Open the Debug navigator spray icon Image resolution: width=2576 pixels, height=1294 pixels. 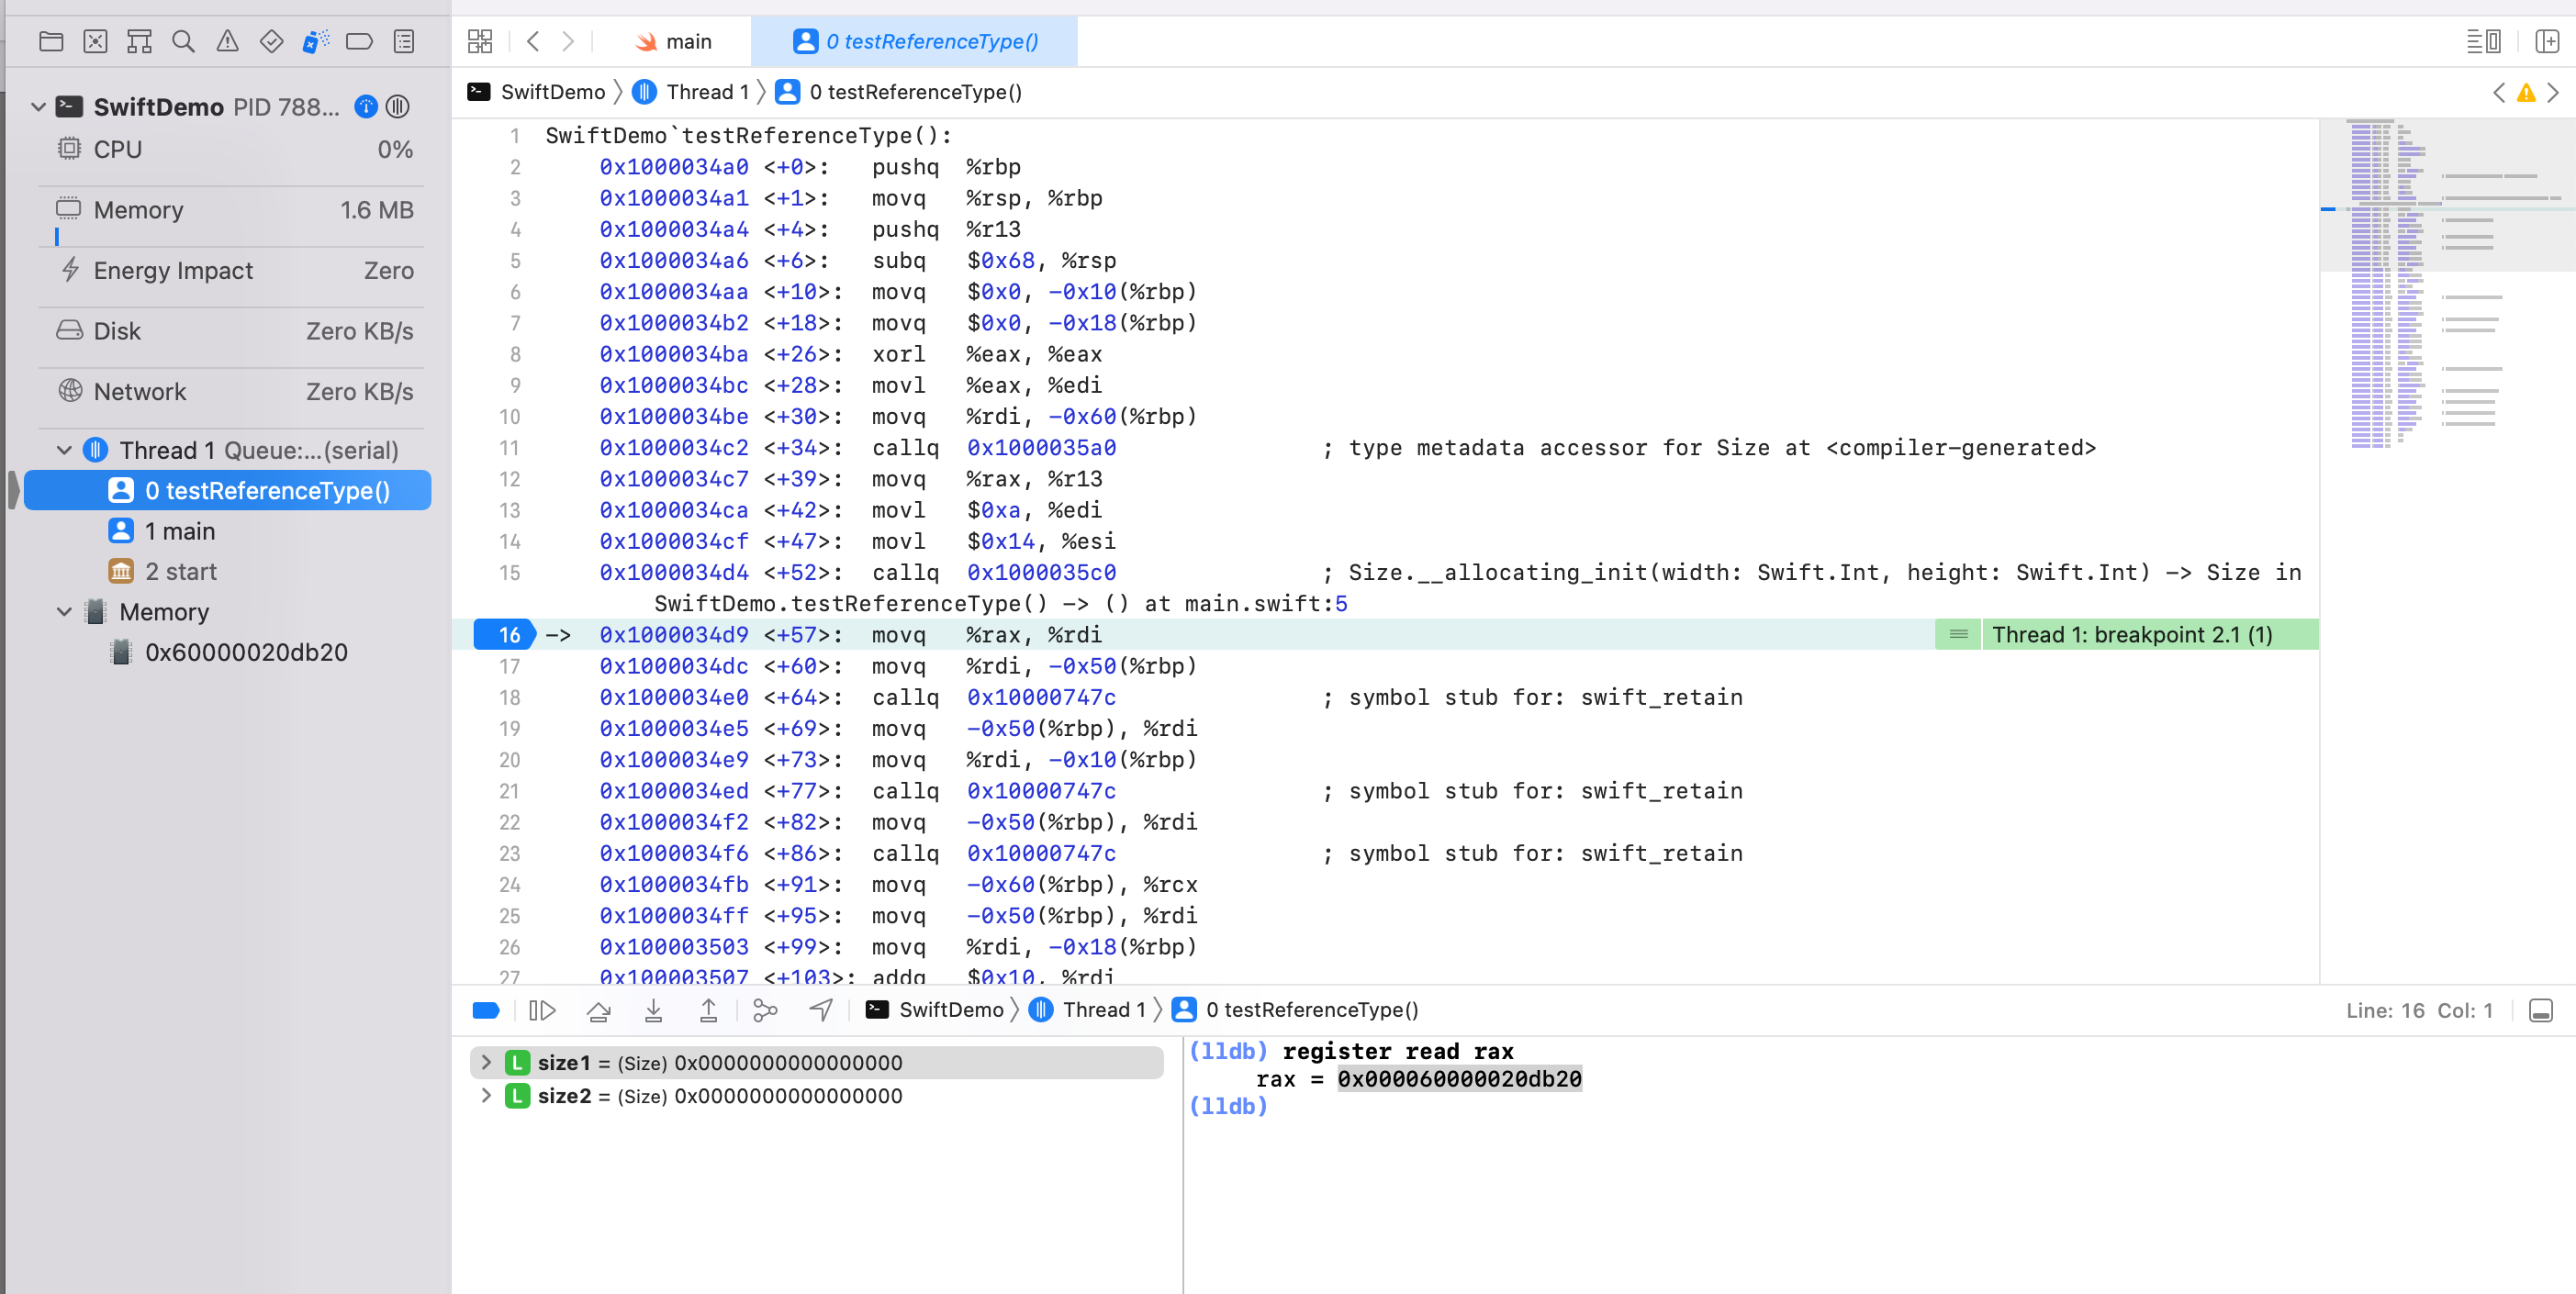click(316, 41)
